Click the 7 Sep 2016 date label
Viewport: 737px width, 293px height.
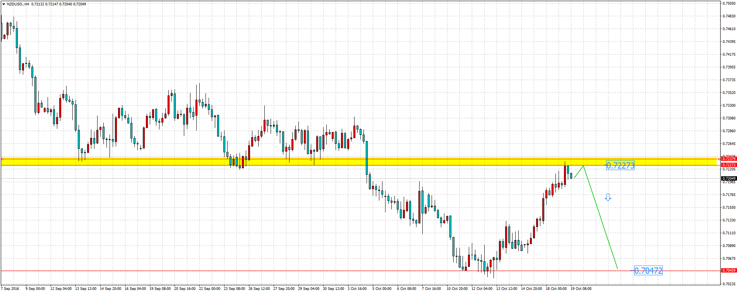(10, 289)
